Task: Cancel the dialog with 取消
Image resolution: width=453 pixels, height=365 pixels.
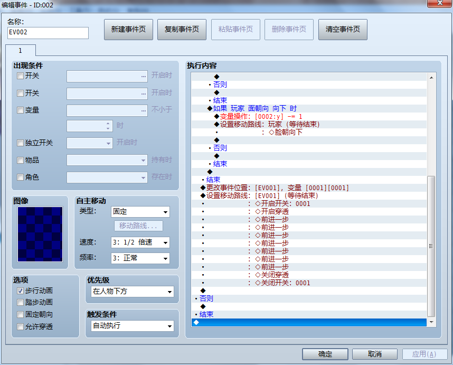Action: (x=375, y=354)
